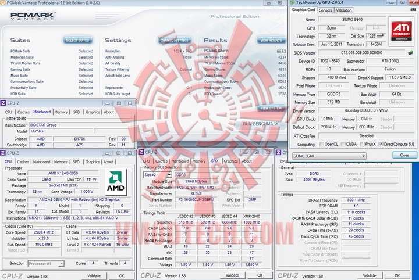Viewport: 419px width, 280px height.
Task: Click the GPU-Z camera screenshot icon
Action: (x=413, y=10)
